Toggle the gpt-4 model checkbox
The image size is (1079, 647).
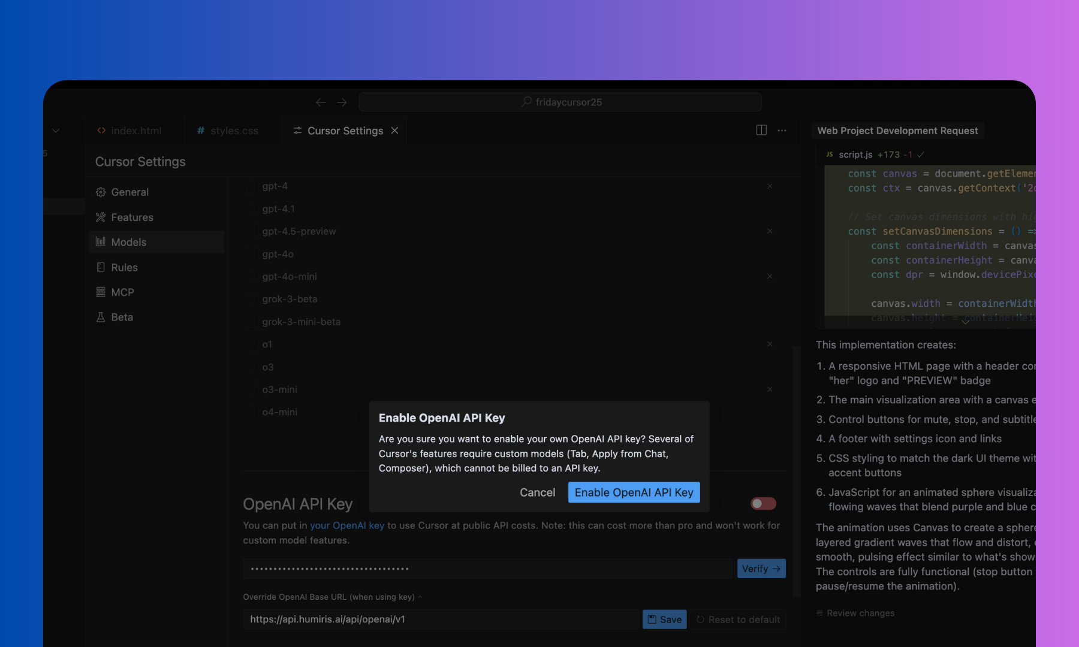point(252,186)
